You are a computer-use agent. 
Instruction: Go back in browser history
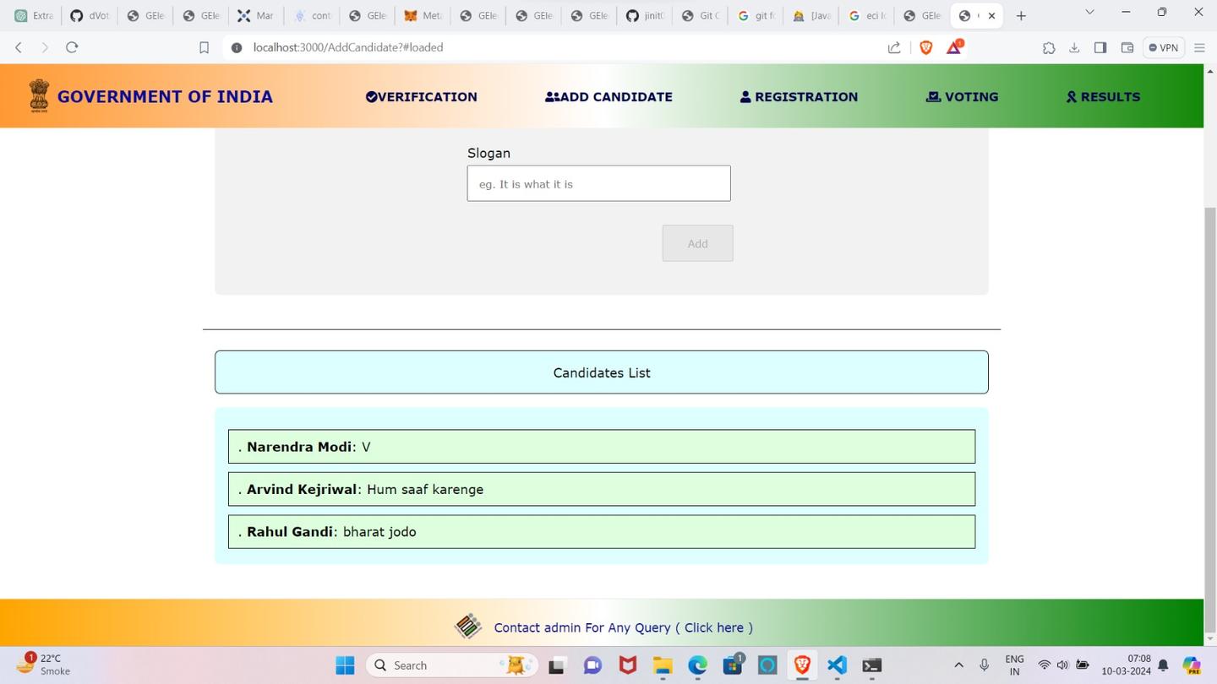(x=19, y=47)
